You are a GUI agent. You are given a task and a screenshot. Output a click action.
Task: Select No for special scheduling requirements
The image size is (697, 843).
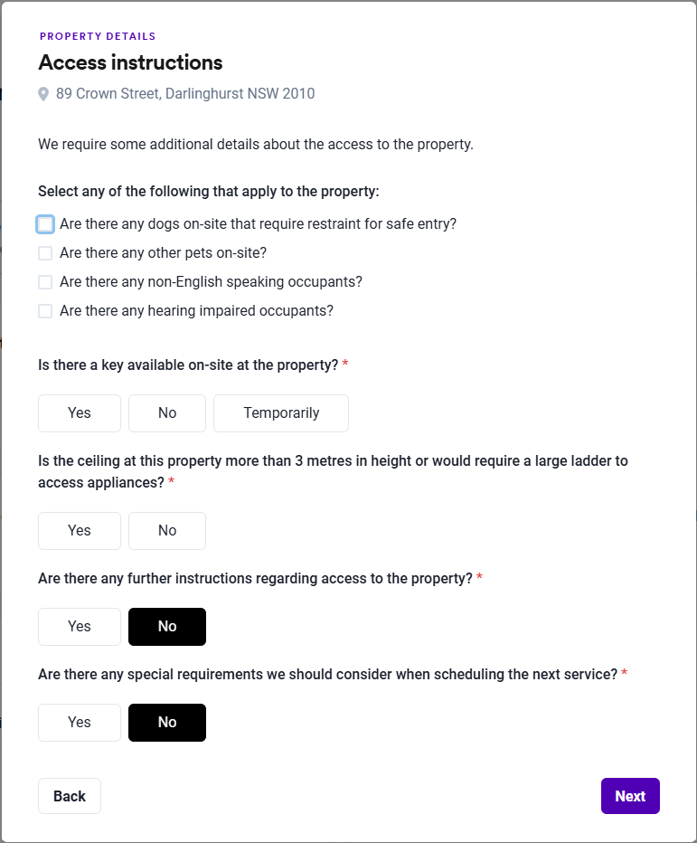click(x=167, y=723)
